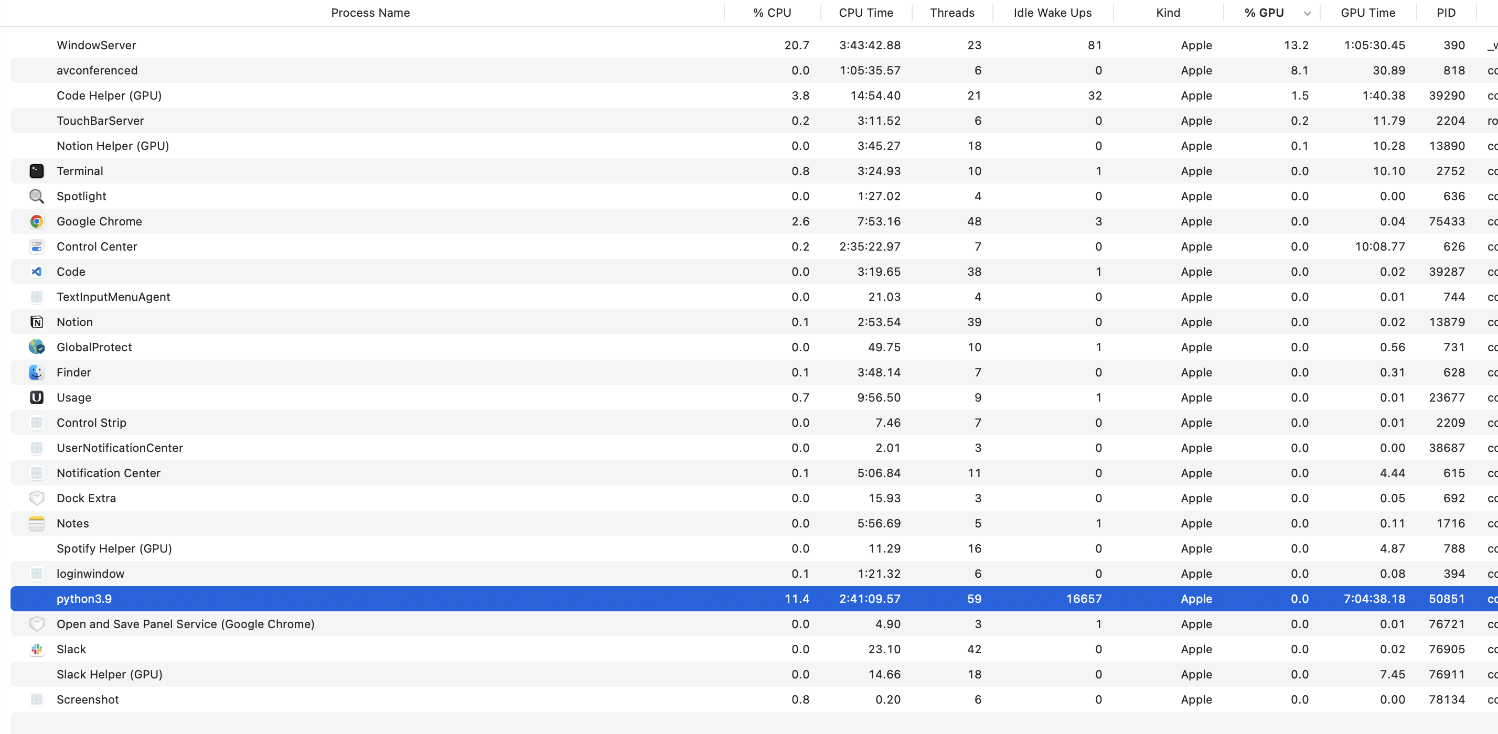Click python3.9 PID 50851
Image resolution: width=1498 pixels, height=734 pixels.
pyautogui.click(x=1447, y=599)
